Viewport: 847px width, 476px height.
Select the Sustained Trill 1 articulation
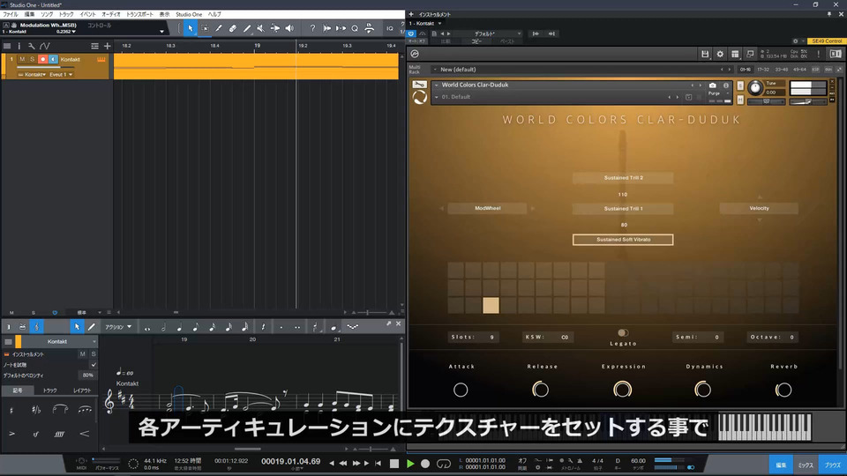coord(623,208)
